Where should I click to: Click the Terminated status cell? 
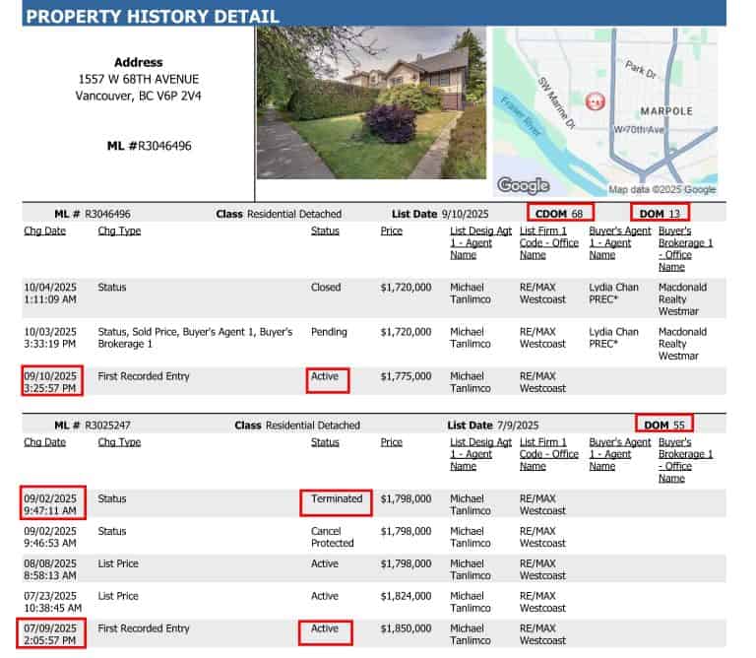[337, 498]
